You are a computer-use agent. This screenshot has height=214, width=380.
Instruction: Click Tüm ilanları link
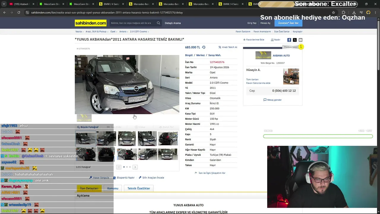[252, 80]
